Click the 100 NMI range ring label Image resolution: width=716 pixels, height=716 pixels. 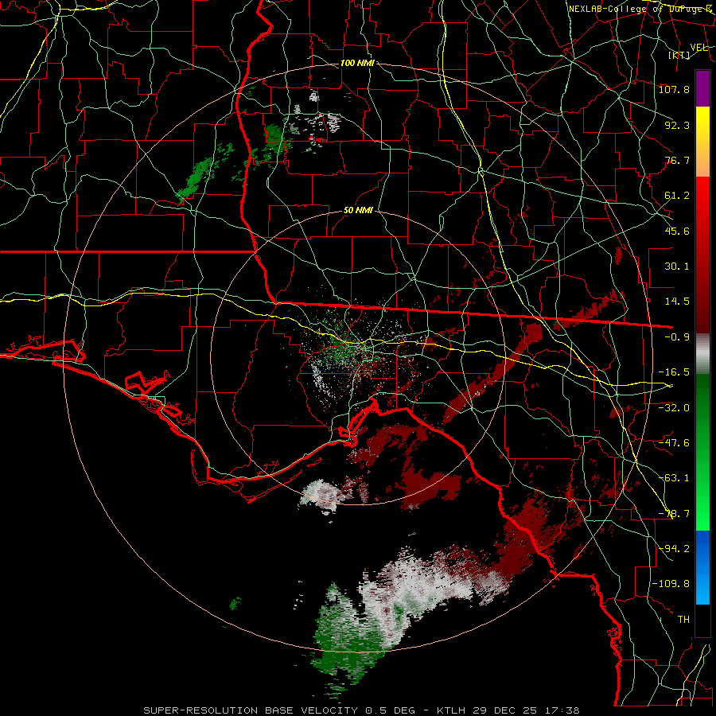357,63
